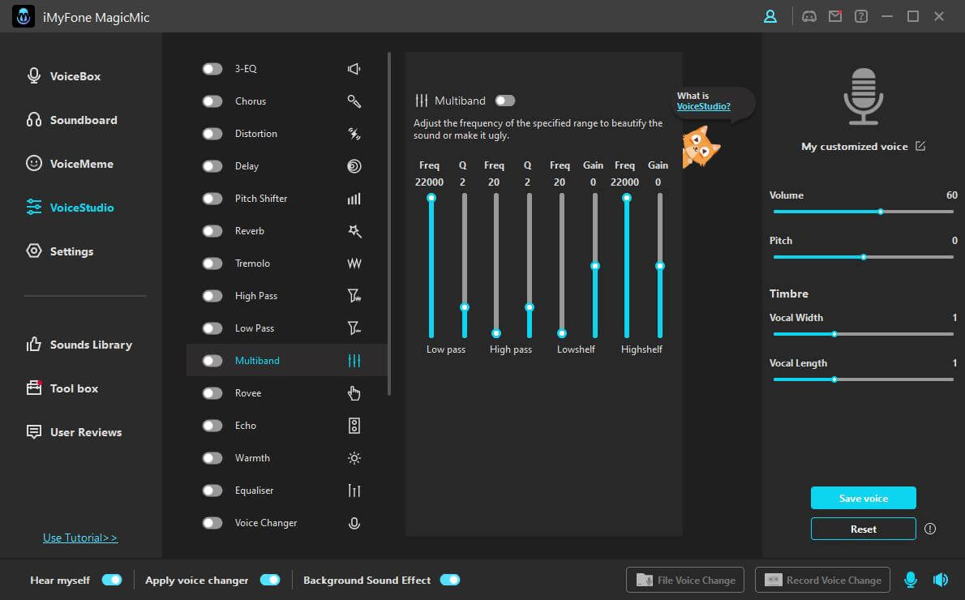Select the Rovee effect row label
The image size is (965, 600).
tap(248, 393)
